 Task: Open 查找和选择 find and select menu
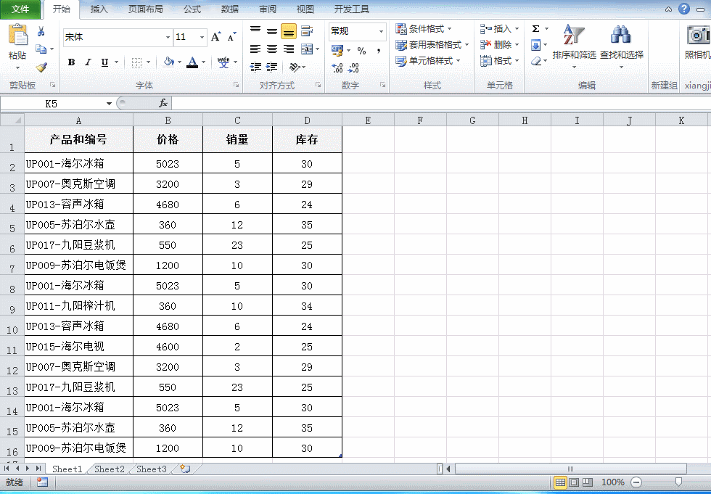pyautogui.click(x=622, y=45)
